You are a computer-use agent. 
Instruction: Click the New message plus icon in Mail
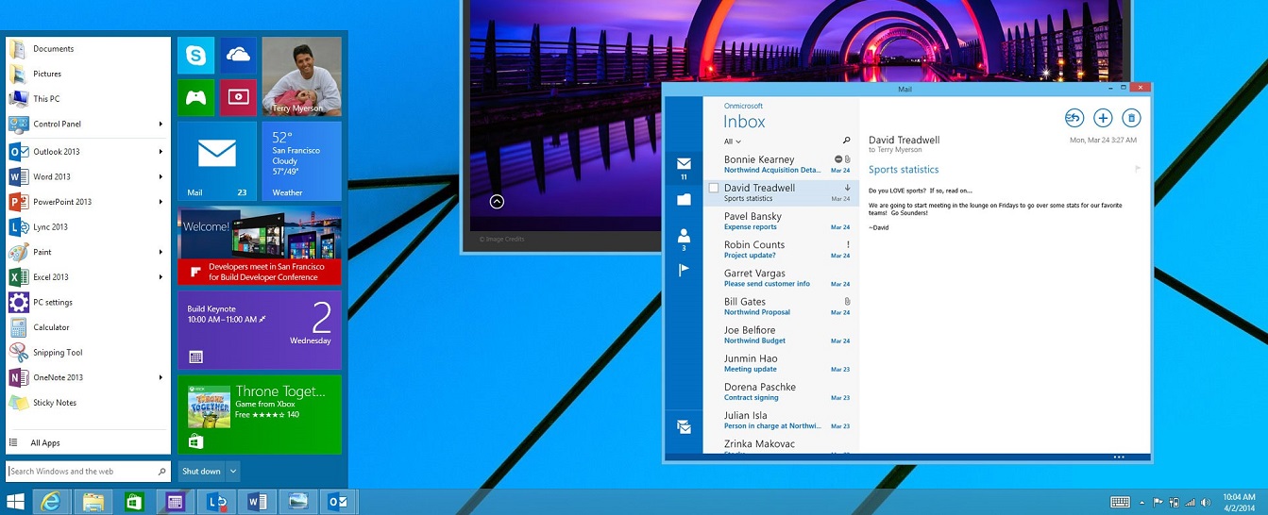pos(1103,118)
